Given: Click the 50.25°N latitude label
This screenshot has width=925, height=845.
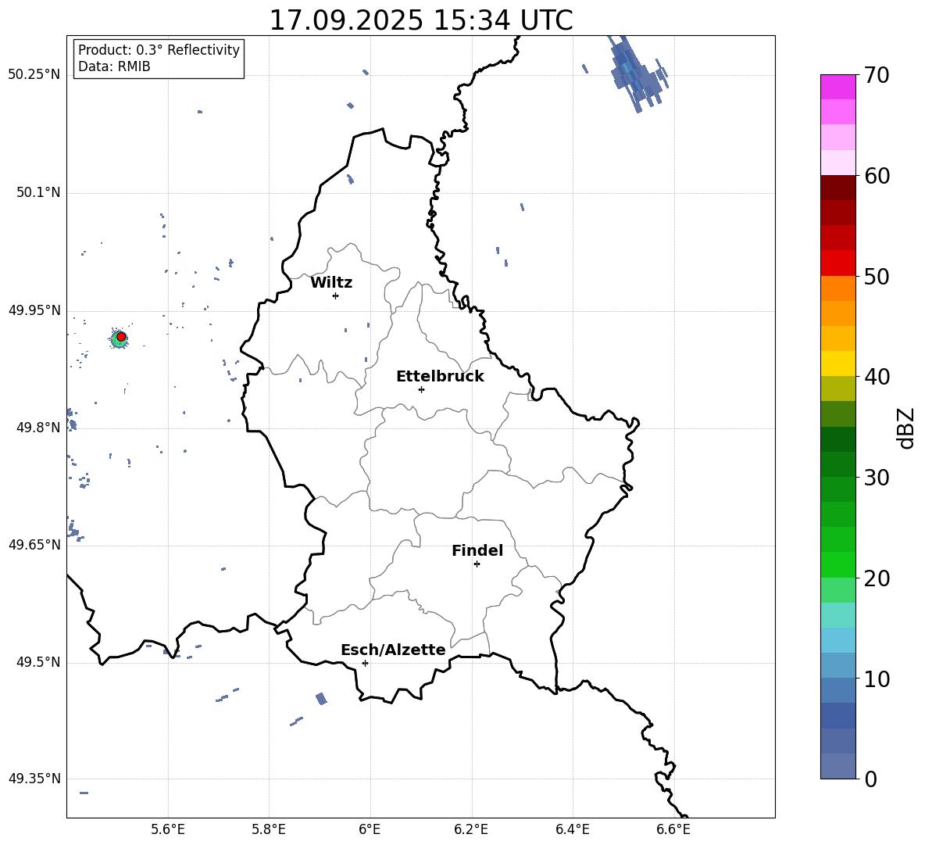Looking at the screenshot, I should click(x=34, y=75).
